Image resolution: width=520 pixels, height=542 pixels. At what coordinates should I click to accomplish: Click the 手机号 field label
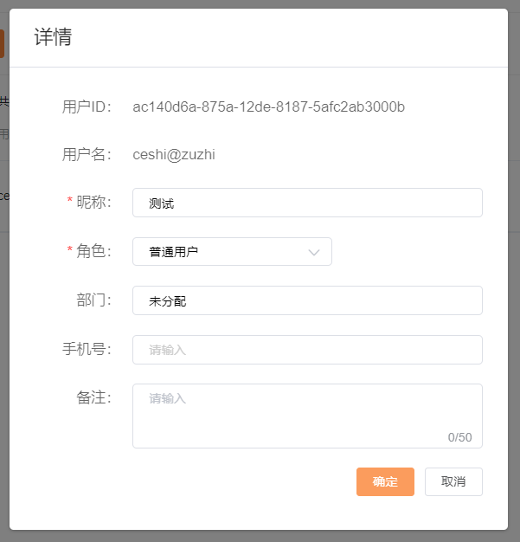click(87, 350)
